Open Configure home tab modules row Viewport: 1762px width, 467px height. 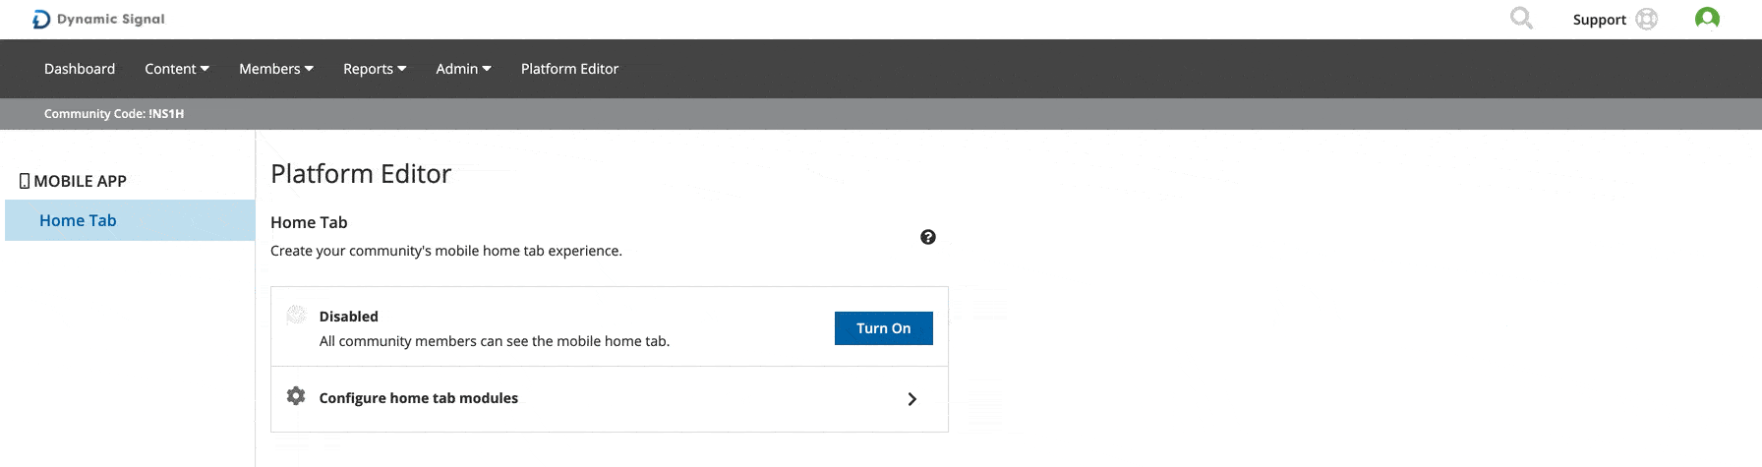(x=610, y=399)
